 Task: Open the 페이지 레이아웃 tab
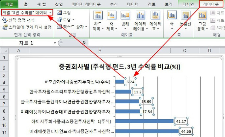click(86, 4)
